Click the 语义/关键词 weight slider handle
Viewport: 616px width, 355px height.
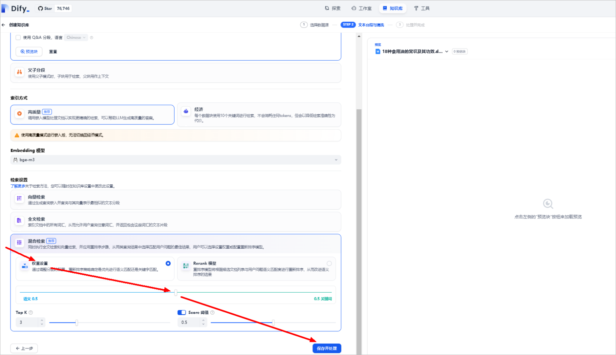(176, 293)
